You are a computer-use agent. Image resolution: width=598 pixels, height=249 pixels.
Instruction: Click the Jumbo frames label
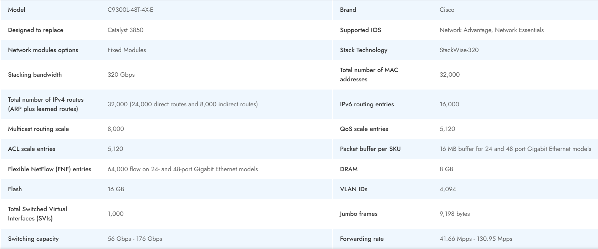[358, 214]
